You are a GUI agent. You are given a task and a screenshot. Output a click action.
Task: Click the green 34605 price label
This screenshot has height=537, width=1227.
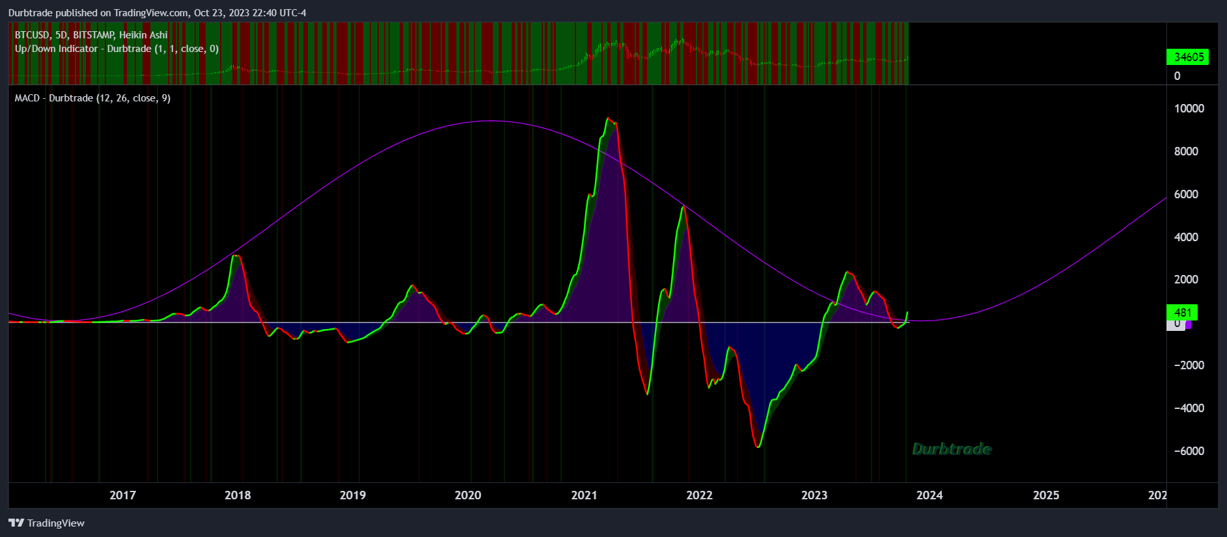[1188, 57]
